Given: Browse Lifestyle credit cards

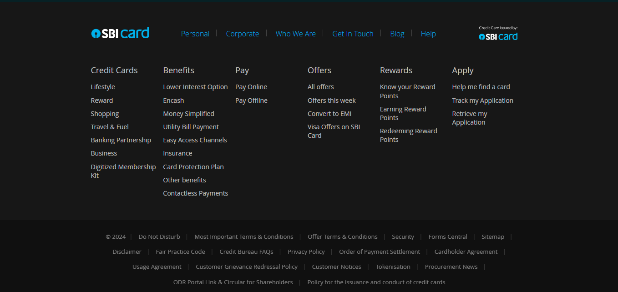Looking at the screenshot, I should pos(103,87).
